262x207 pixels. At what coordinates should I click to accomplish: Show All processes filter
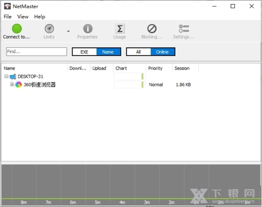138,52
